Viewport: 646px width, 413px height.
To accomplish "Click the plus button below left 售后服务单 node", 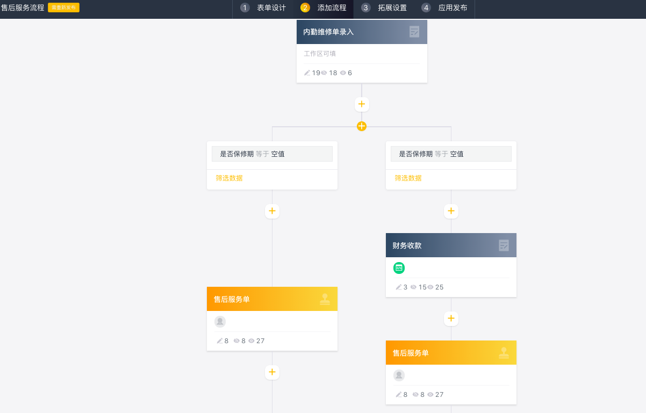I will (272, 372).
